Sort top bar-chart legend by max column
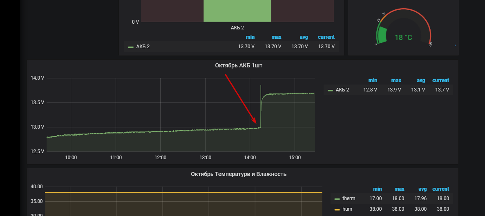The height and width of the screenshot is (216, 485). point(276,37)
